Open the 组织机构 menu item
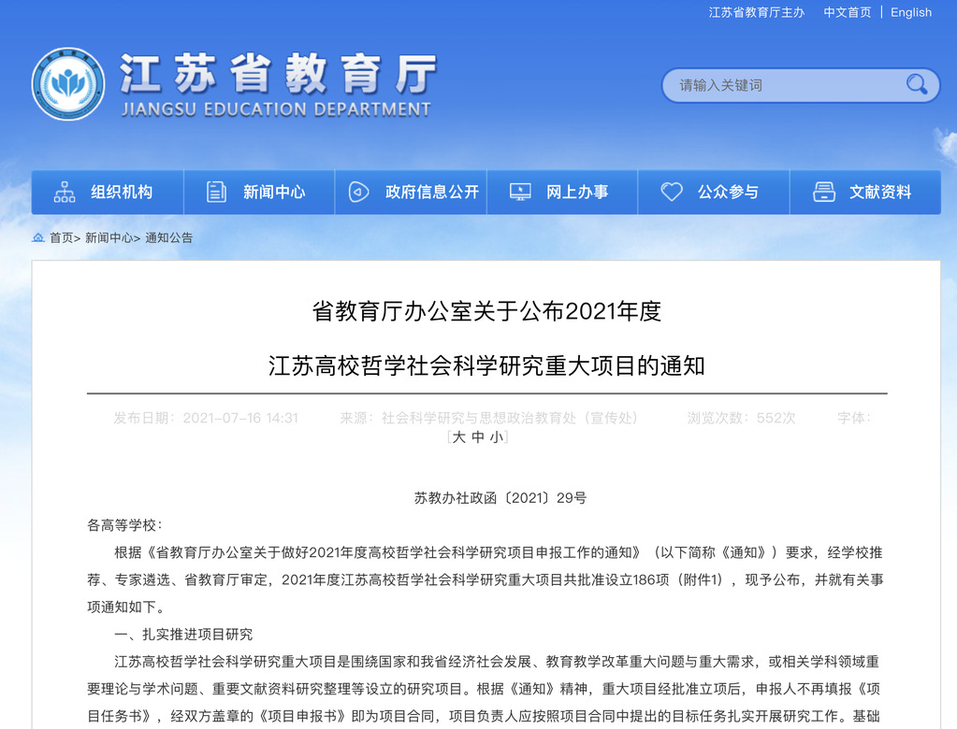 coord(122,192)
